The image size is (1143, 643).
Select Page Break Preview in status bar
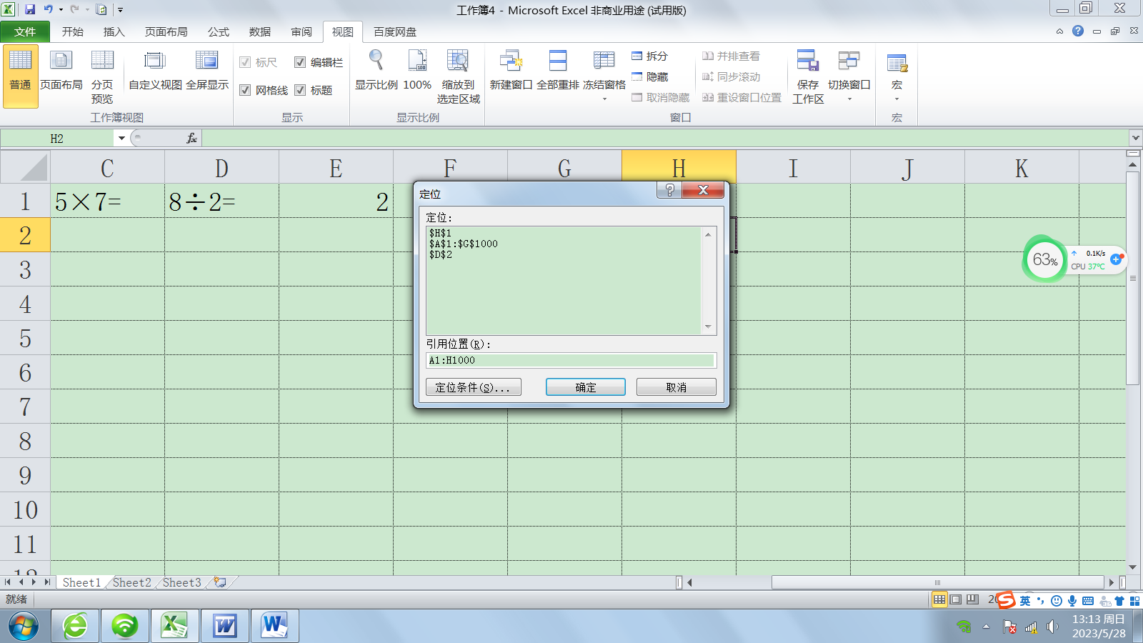click(972, 599)
